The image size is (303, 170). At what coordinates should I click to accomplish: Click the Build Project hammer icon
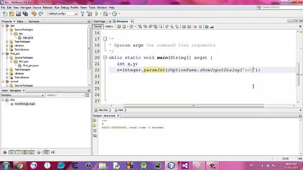(82, 14)
